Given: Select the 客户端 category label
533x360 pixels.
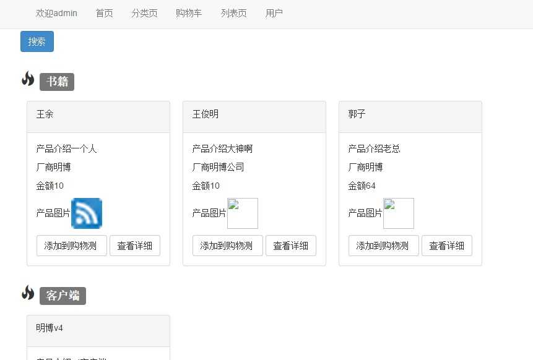Looking at the screenshot, I should [63, 296].
